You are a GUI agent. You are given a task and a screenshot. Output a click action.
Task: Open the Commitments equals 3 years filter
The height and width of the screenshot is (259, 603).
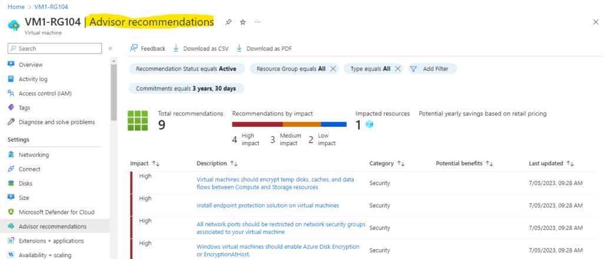click(187, 89)
